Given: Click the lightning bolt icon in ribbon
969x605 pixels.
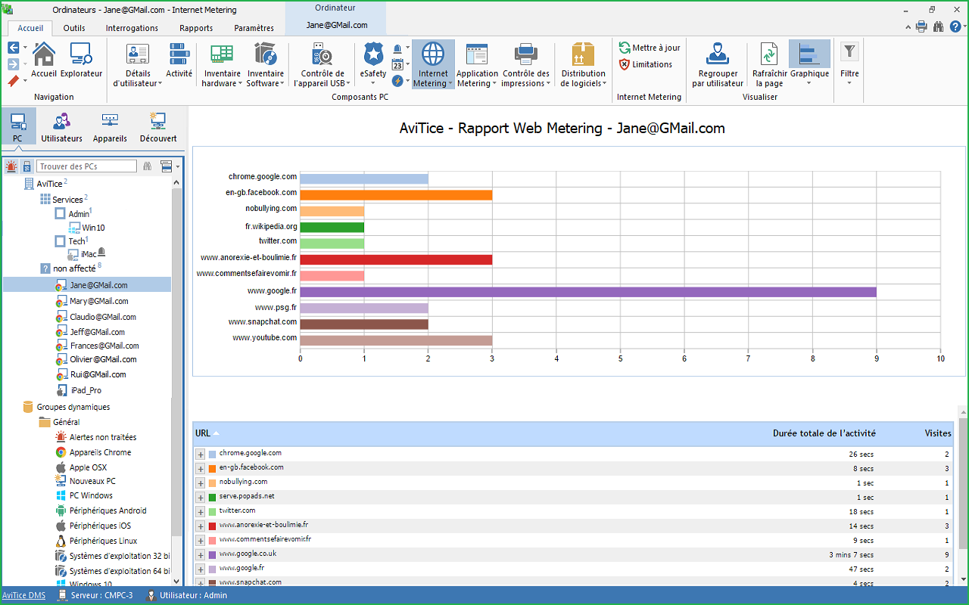Looking at the screenshot, I should (x=397, y=81).
